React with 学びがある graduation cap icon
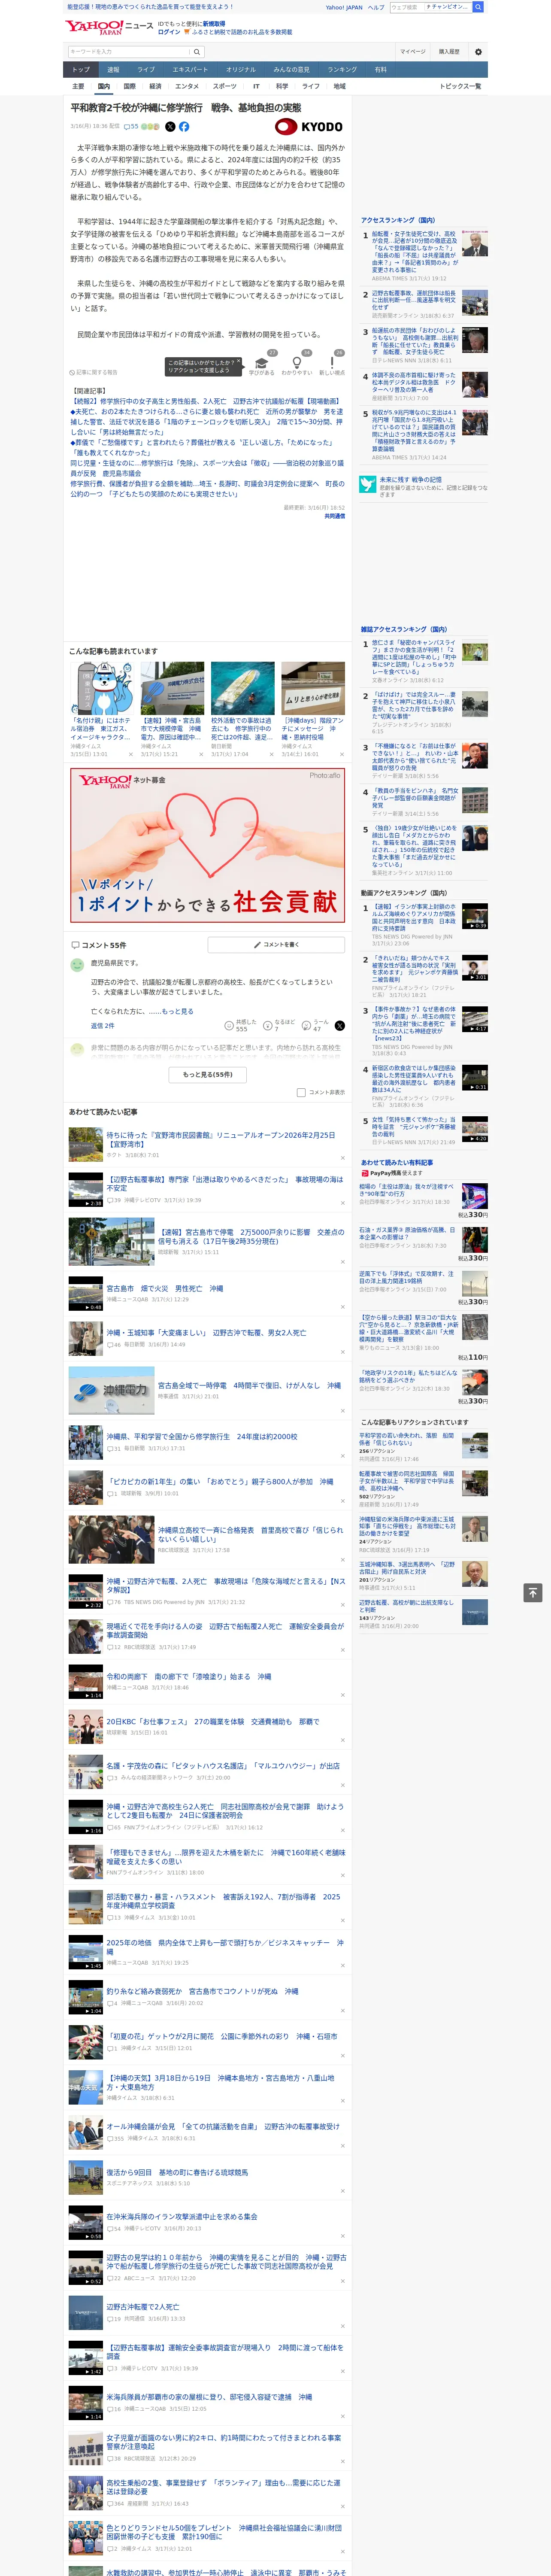Screen dimensions: 551x2576 (262, 363)
